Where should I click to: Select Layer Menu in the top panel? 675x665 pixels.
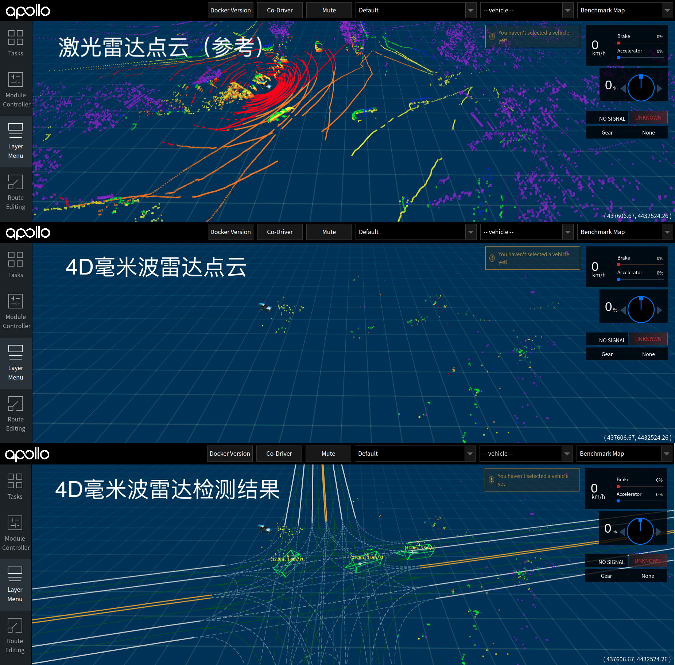16,141
